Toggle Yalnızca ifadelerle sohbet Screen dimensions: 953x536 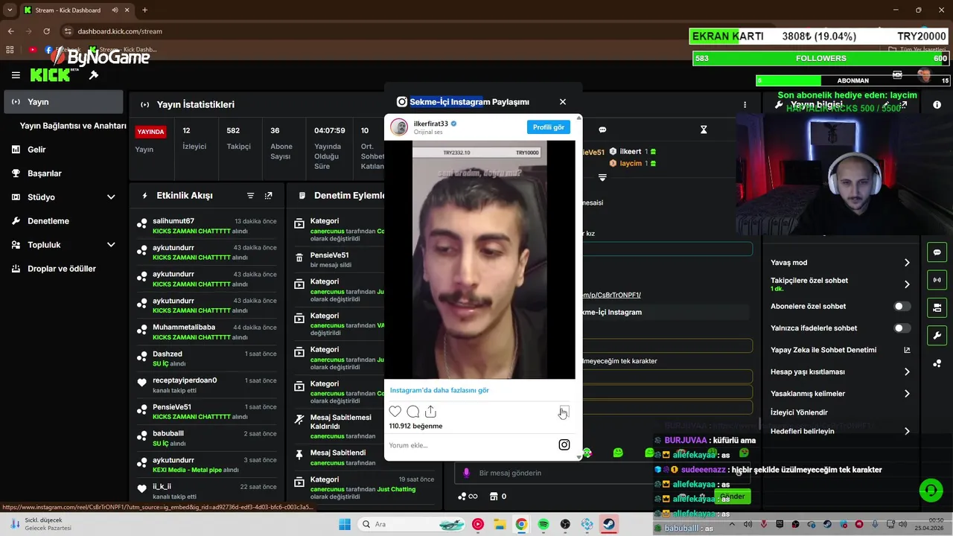tap(902, 328)
